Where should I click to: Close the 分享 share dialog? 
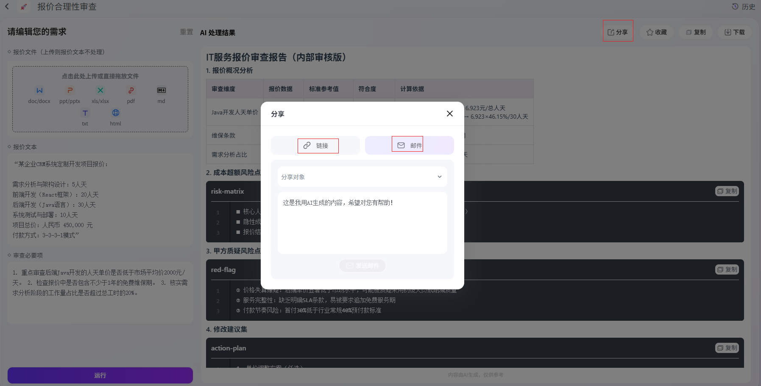pos(450,114)
